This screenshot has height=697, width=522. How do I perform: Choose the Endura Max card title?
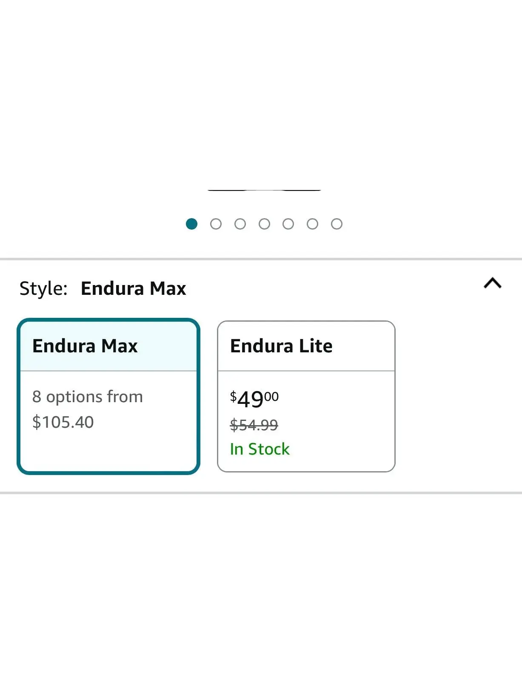point(85,346)
